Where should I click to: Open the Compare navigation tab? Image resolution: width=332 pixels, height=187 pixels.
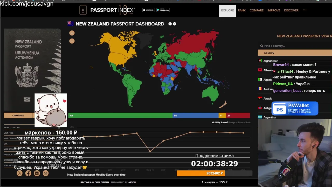pos(257,10)
